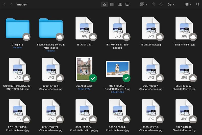This screenshot has width=202, height=135.
Task: Select 0899-221016-CharlotteReeves.jpg file icon
Action: (151, 111)
